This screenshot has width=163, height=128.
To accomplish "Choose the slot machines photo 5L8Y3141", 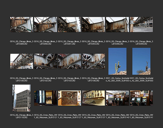I will [x=141, y=98].
